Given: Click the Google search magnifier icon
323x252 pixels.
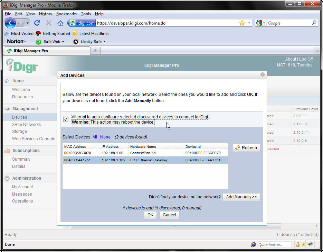Looking at the screenshot, I should [314, 23].
